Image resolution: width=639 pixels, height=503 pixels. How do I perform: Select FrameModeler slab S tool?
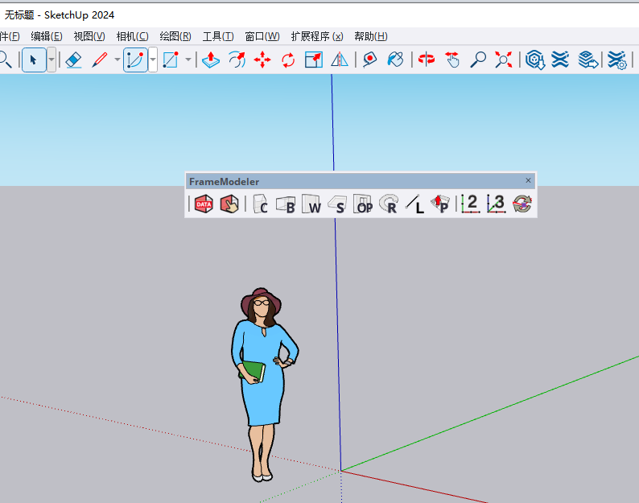tap(337, 204)
